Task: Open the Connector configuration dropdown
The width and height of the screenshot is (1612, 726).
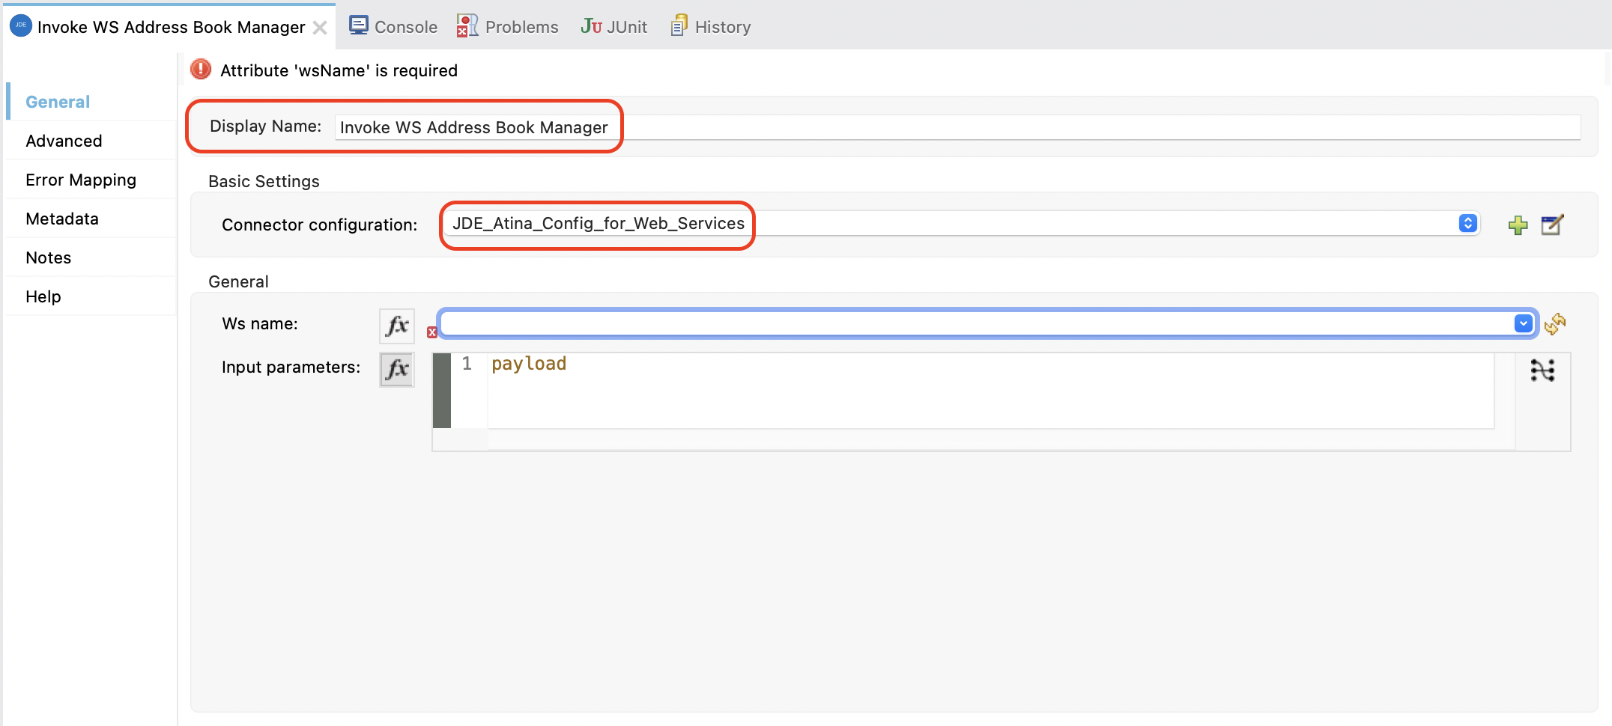Action: (x=1467, y=223)
